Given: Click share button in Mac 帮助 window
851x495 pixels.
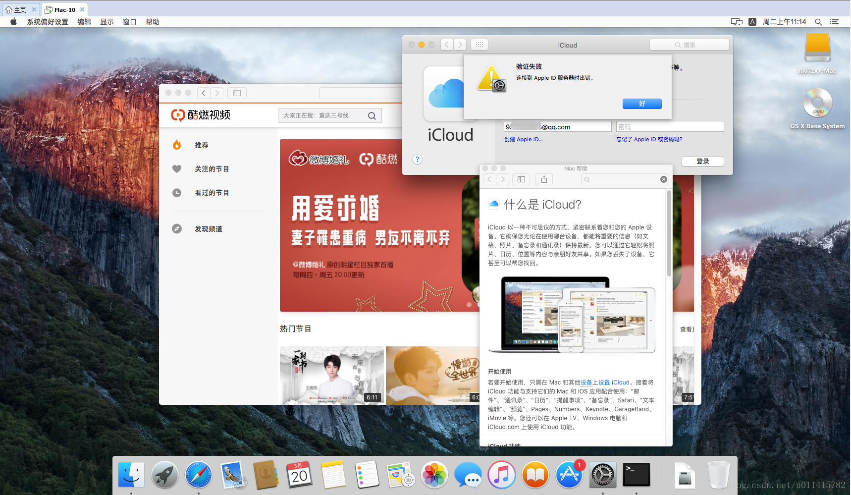Looking at the screenshot, I should point(544,179).
